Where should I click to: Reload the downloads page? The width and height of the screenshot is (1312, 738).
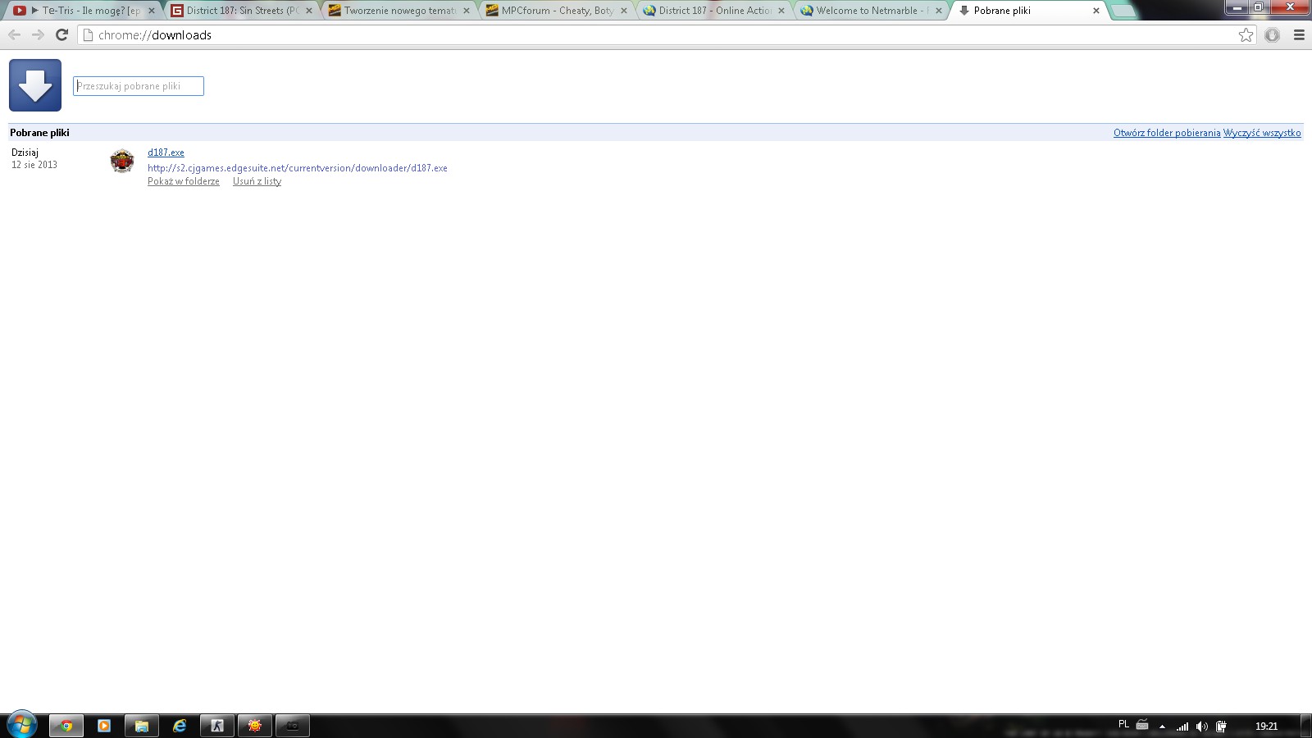pos(61,34)
